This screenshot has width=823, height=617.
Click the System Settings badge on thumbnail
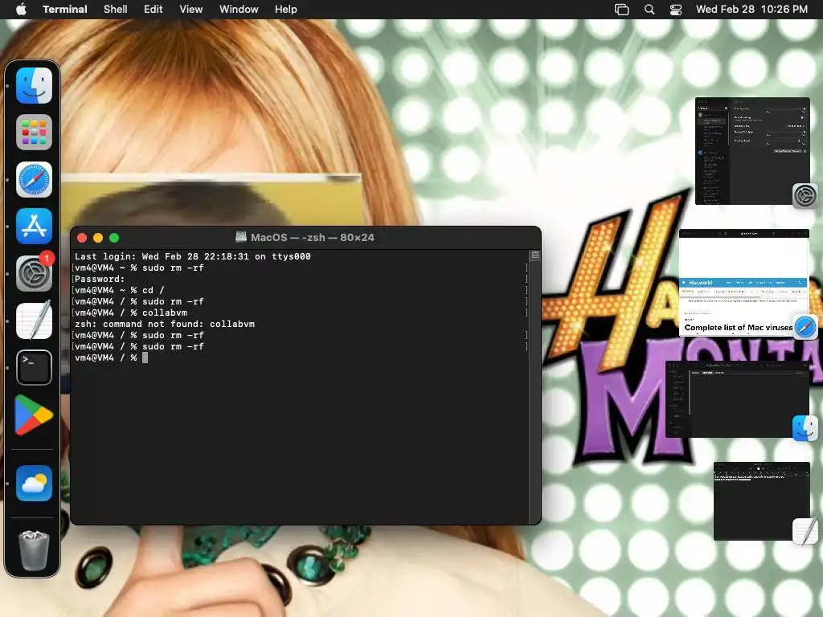805,196
